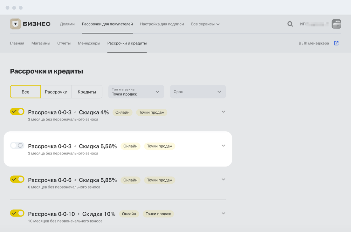Open the Отчеты tab
351x232 pixels.
(x=64, y=43)
